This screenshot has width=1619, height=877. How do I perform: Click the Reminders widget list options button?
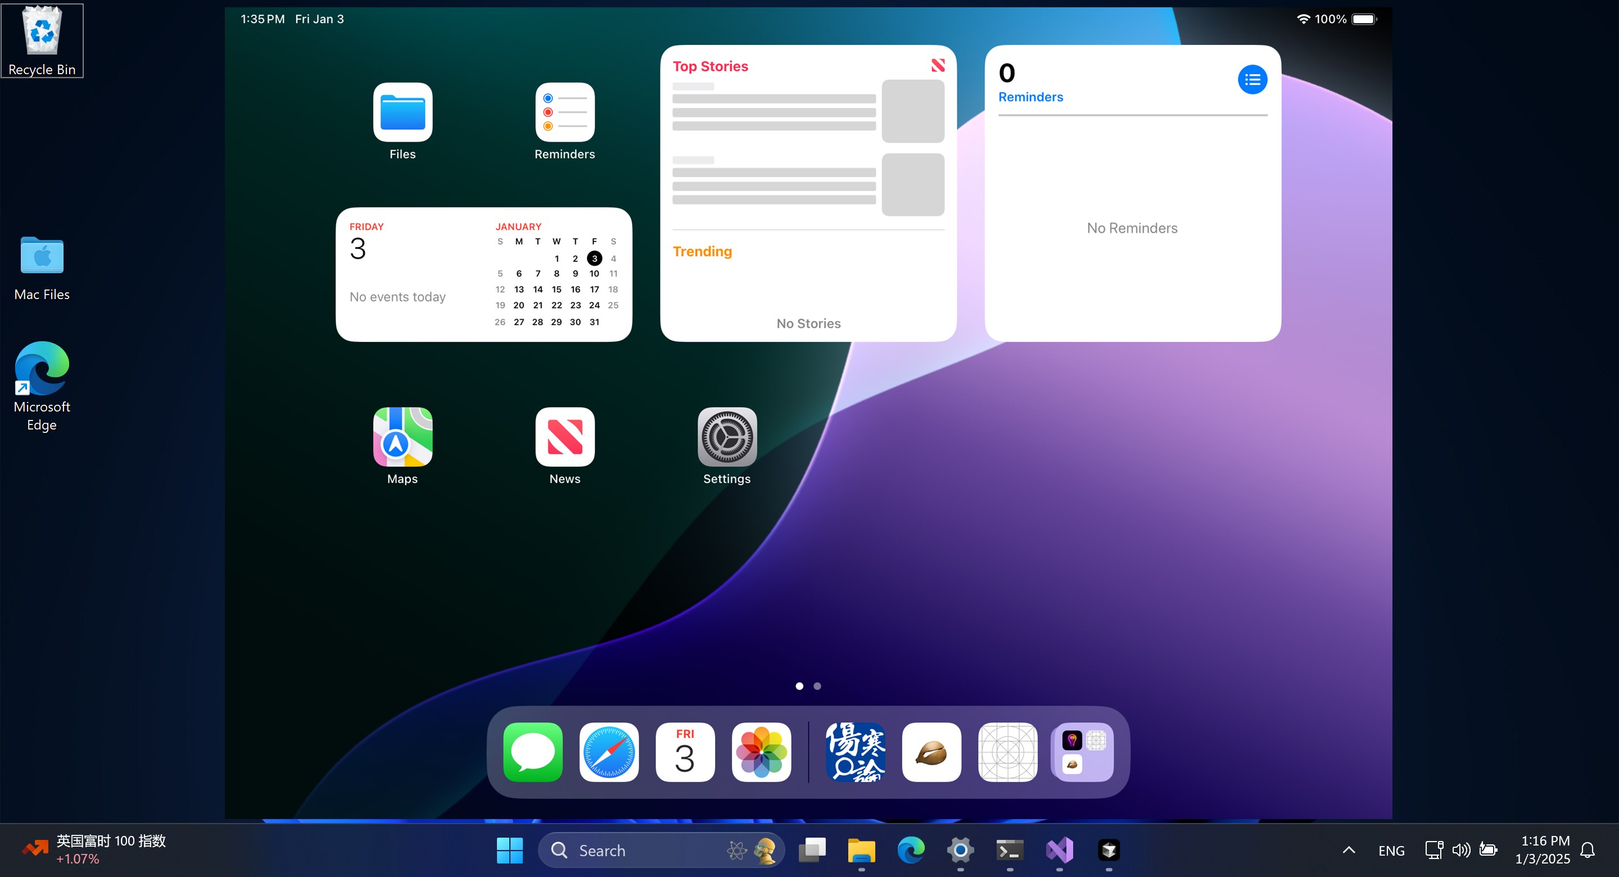pyautogui.click(x=1252, y=79)
